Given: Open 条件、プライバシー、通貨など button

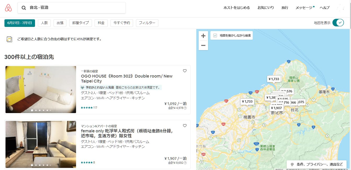Looking at the screenshot, I should tap(317, 165).
